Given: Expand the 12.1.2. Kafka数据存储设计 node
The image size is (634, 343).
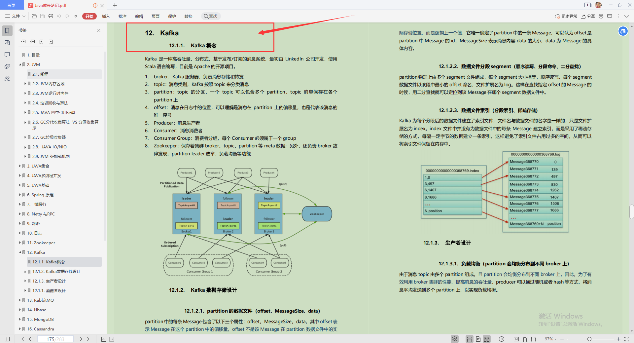Looking at the screenshot, I should pyautogui.click(x=25, y=272).
